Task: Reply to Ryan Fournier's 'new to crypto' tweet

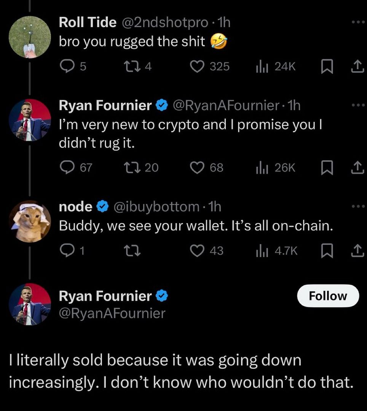Action: coord(68,167)
